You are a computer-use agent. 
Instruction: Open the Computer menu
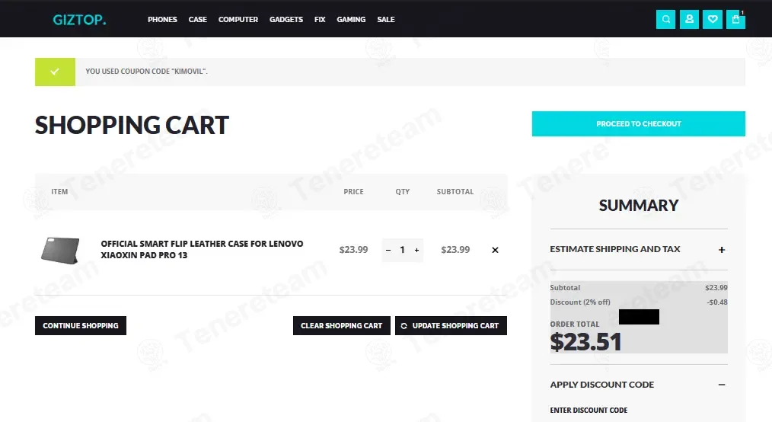tap(238, 20)
